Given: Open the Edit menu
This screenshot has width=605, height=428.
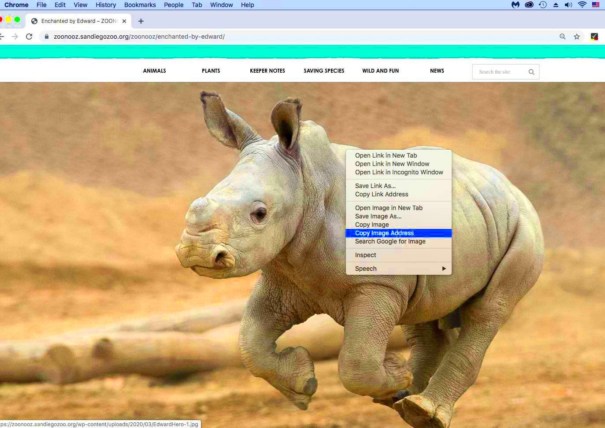Looking at the screenshot, I should 60,5.
